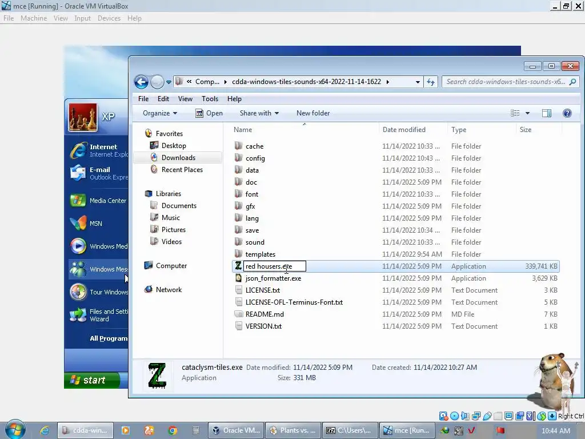Click the XP green start button
585x439 pixels.
click(92, 380)
